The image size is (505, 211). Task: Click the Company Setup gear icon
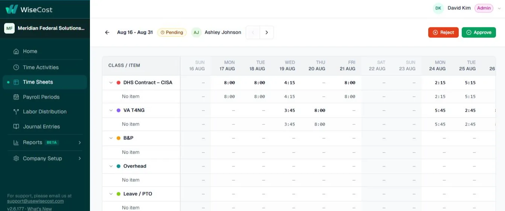pyautogui.click(x=16, y=159)
